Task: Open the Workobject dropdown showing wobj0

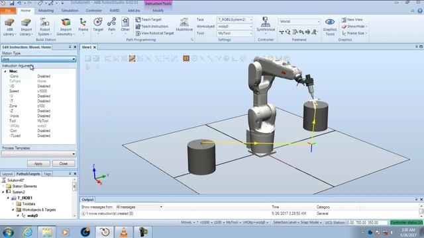Action: click(x=235, y=26)
